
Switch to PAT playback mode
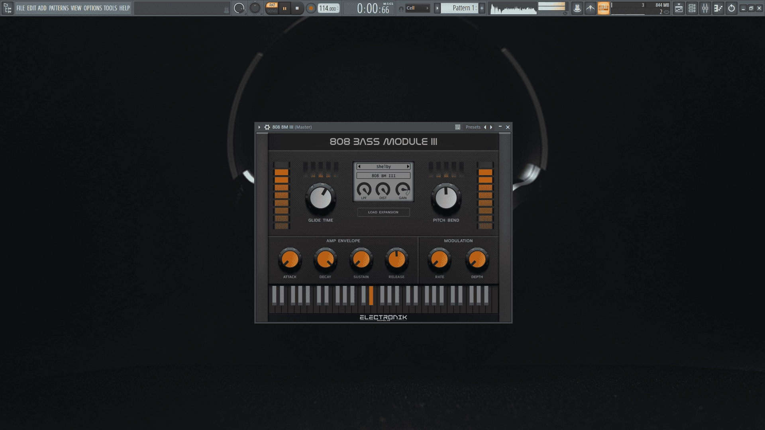272,5
